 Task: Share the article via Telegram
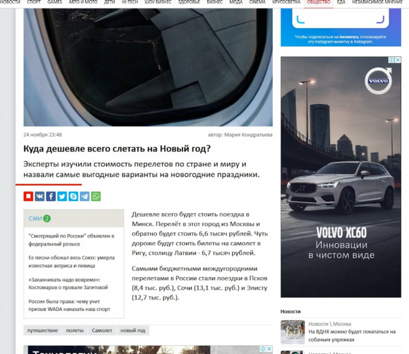pos(85,196)
